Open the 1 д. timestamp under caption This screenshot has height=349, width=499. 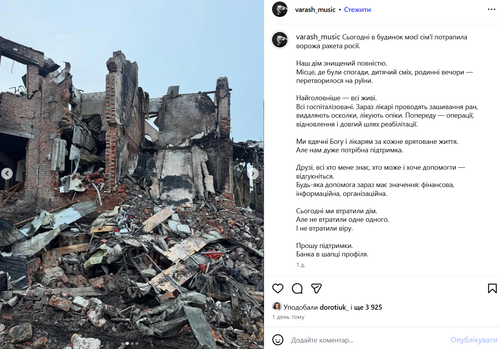tap(301, 265)
